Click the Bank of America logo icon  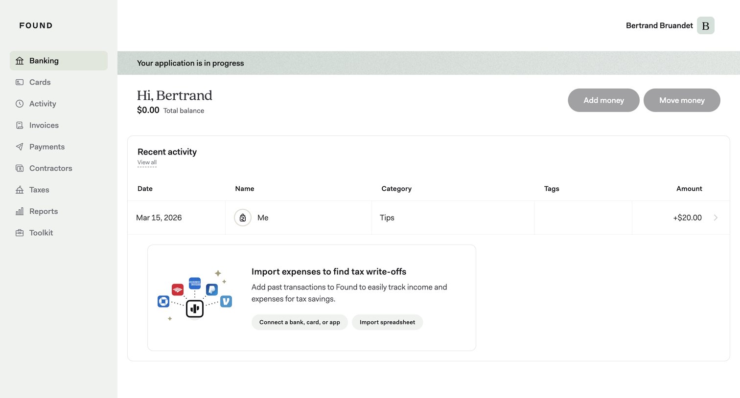[x=178, y=290]
